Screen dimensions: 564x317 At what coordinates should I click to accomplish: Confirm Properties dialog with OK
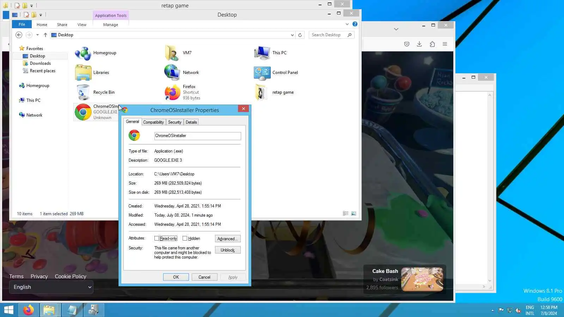176,277
